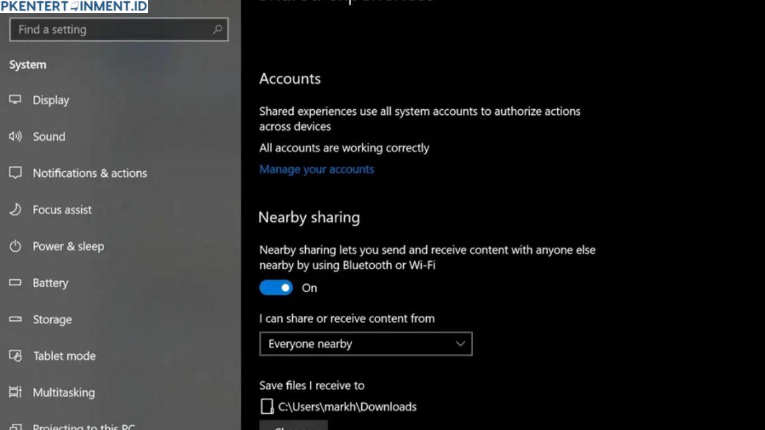Image resolution: width=765 pixels, height=430 pixels.
Task: Click the Multitasking icon
Action: coord(15,392)
